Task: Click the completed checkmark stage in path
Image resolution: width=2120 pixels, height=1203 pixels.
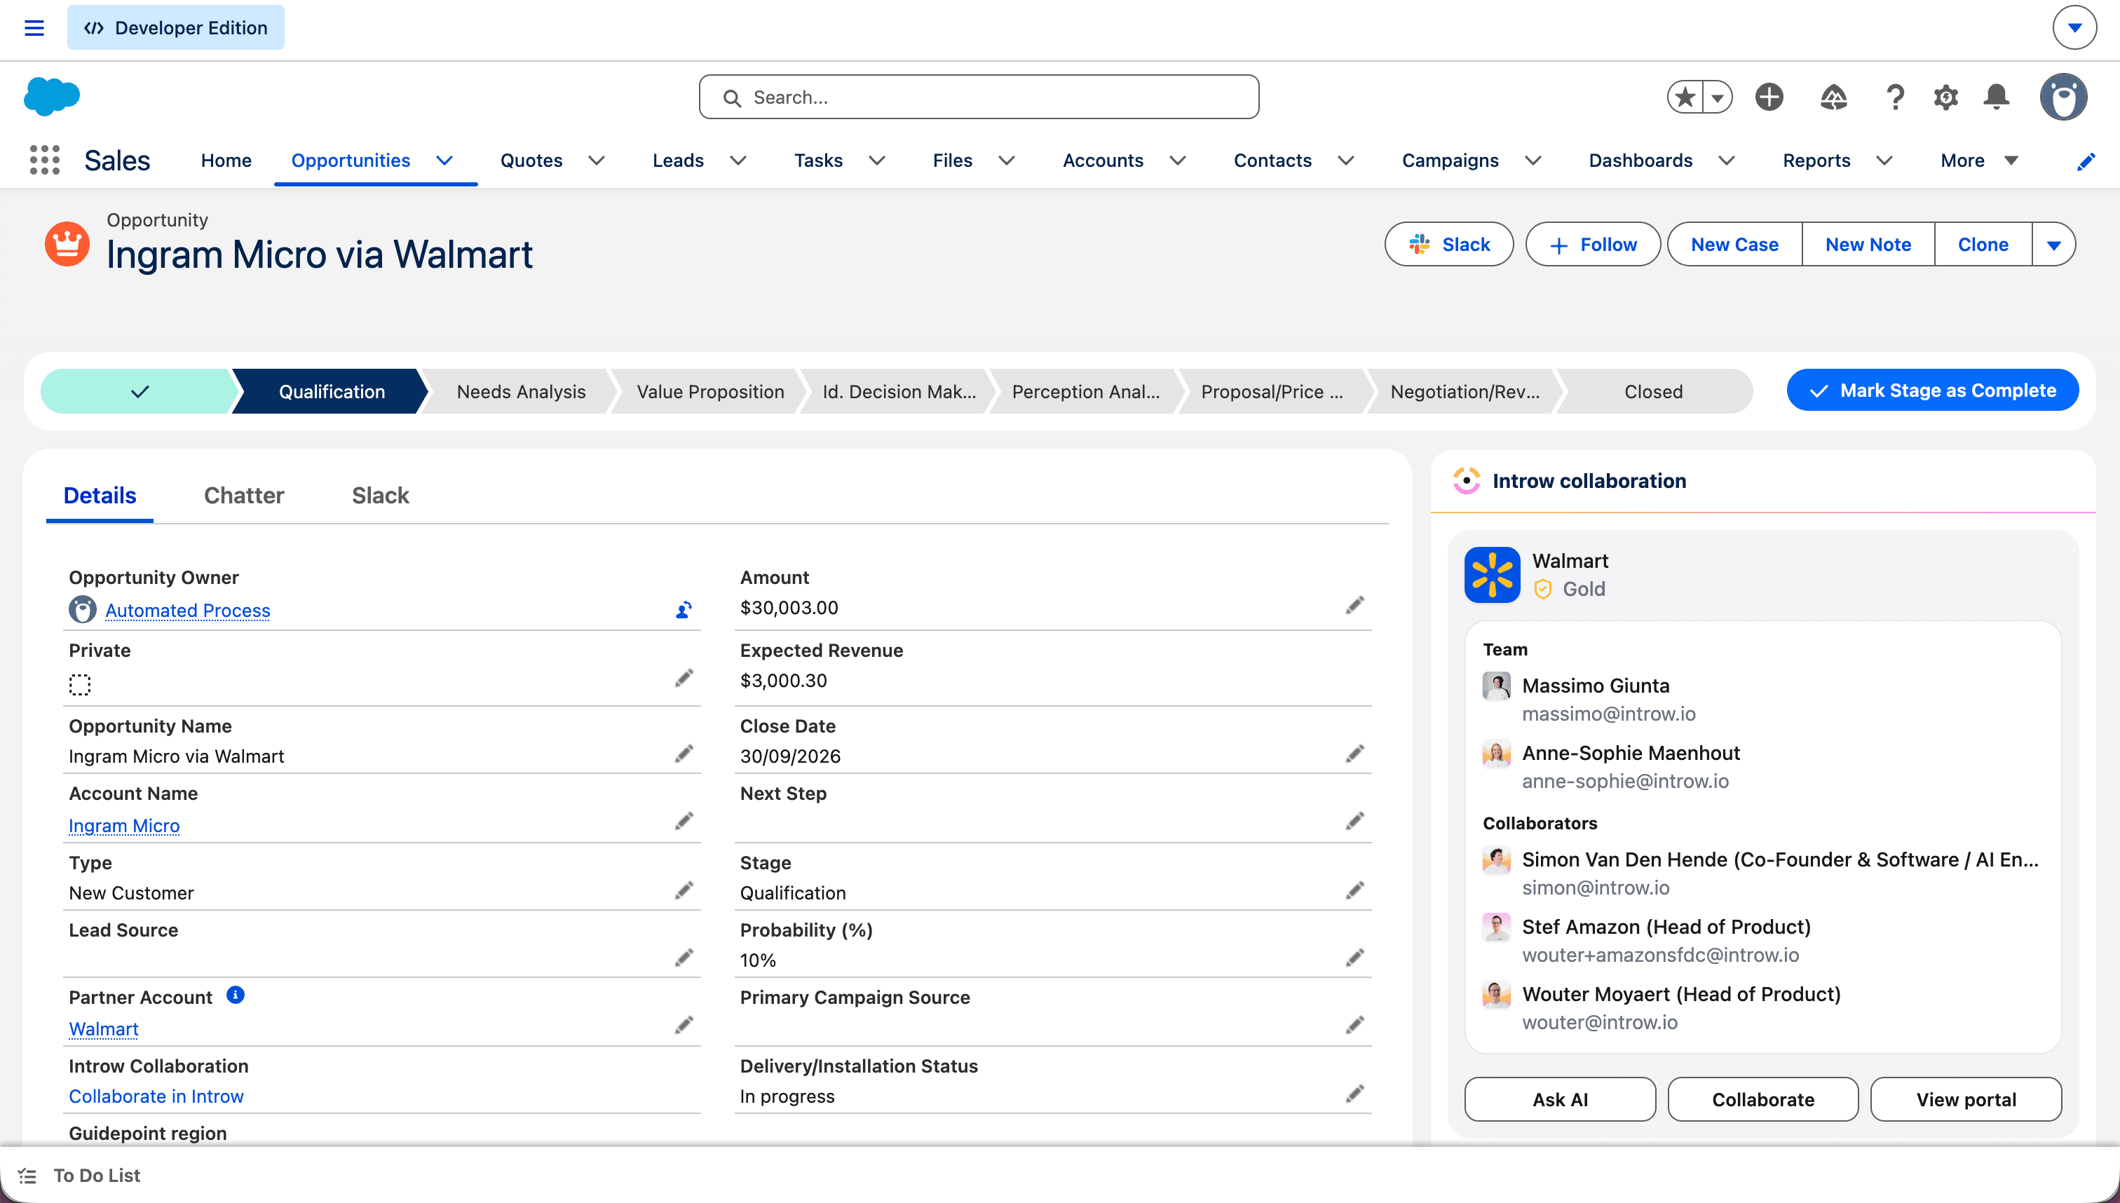Action: click(x=139, y=392)
